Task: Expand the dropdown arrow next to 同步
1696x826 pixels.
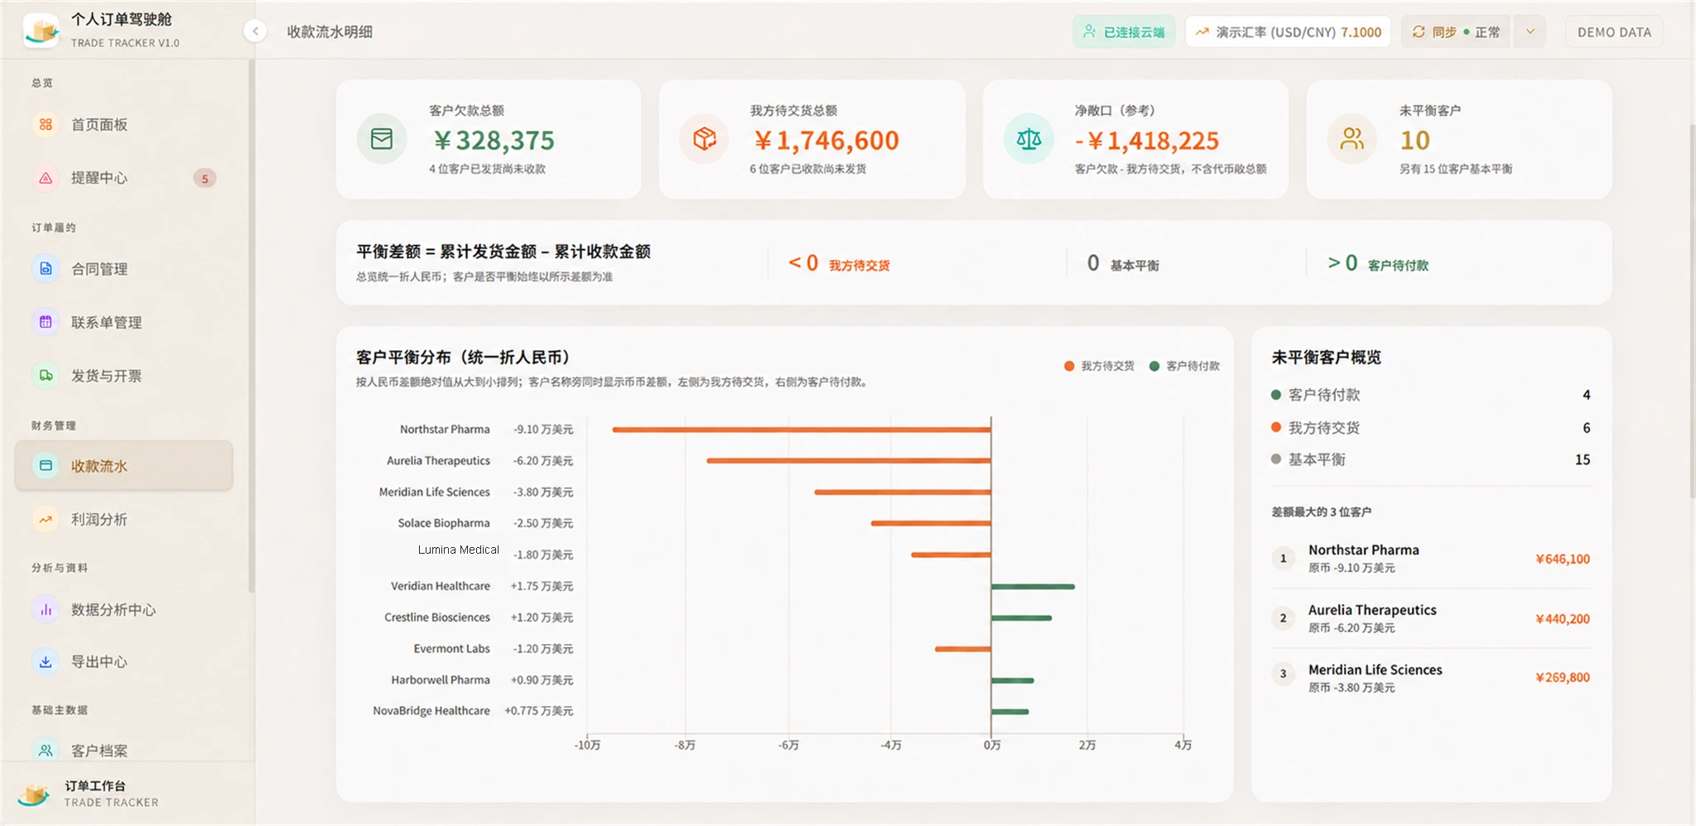Action: click(1530, 31)
